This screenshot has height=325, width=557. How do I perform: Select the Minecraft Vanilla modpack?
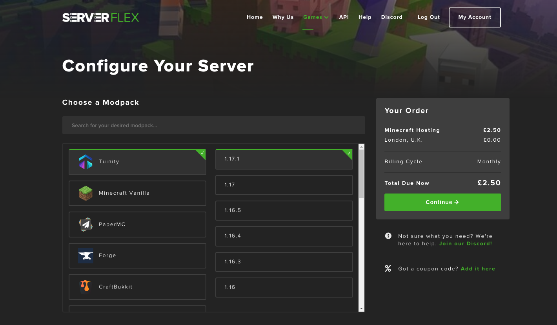tap(137, 193)
